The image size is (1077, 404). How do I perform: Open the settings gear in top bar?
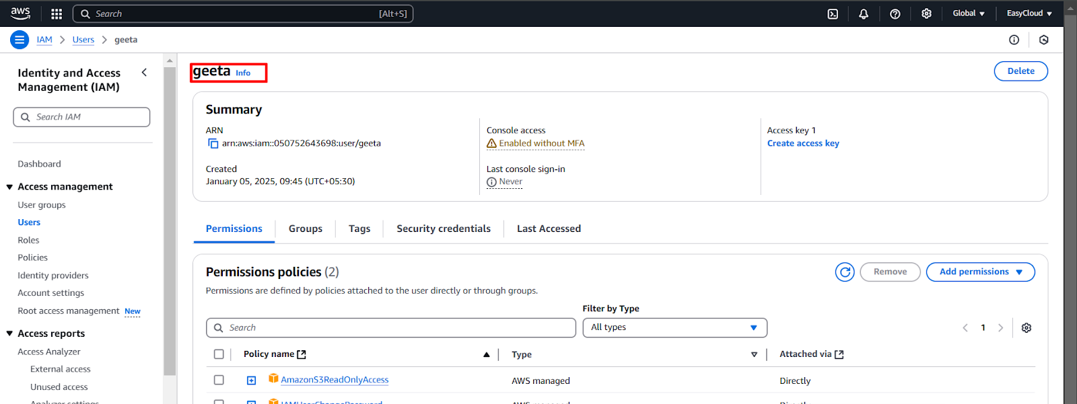[x=926, y=13]
